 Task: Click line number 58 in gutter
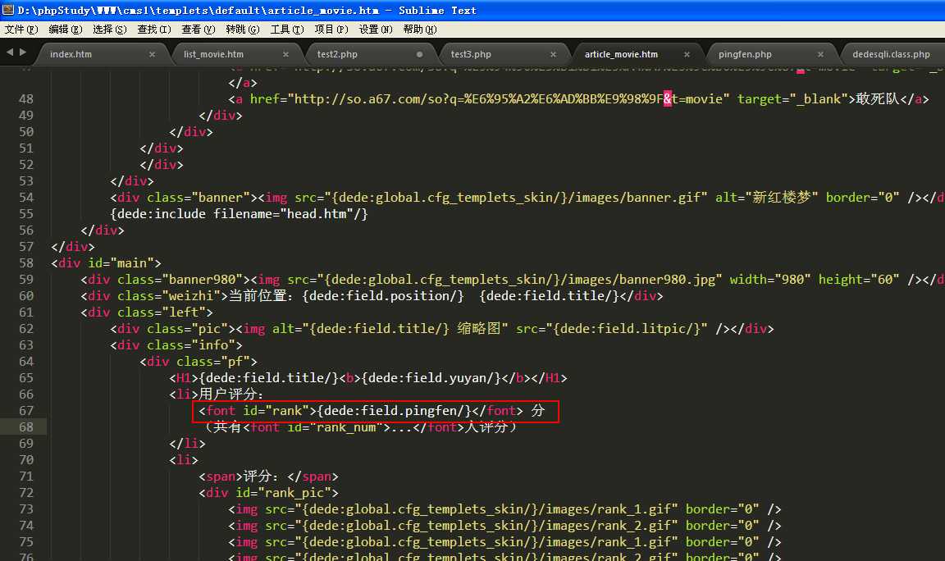pos(26,262)
